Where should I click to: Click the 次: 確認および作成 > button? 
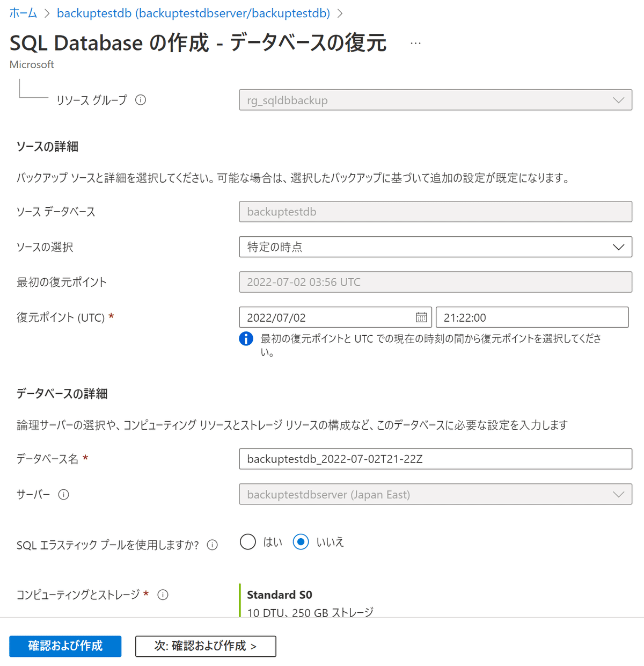coord(206,646)
